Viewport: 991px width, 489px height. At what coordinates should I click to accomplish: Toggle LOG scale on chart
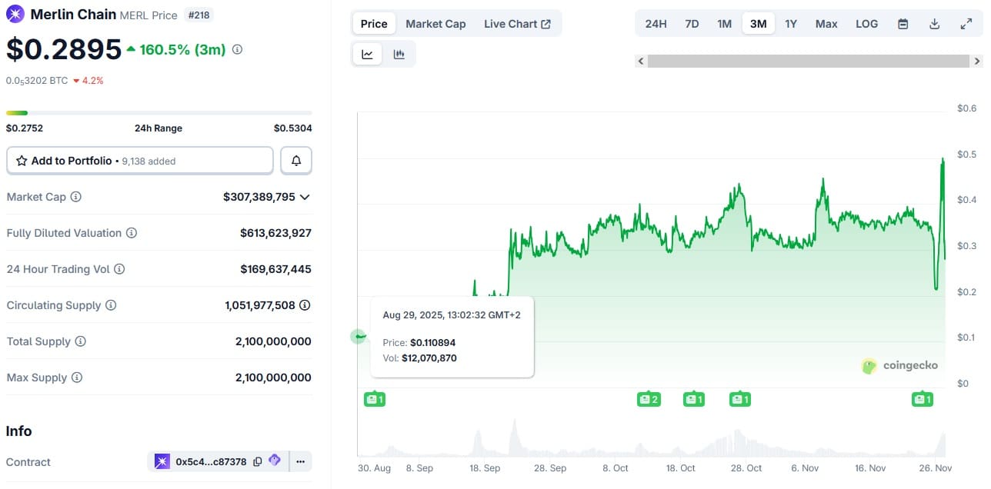[866, 24]
